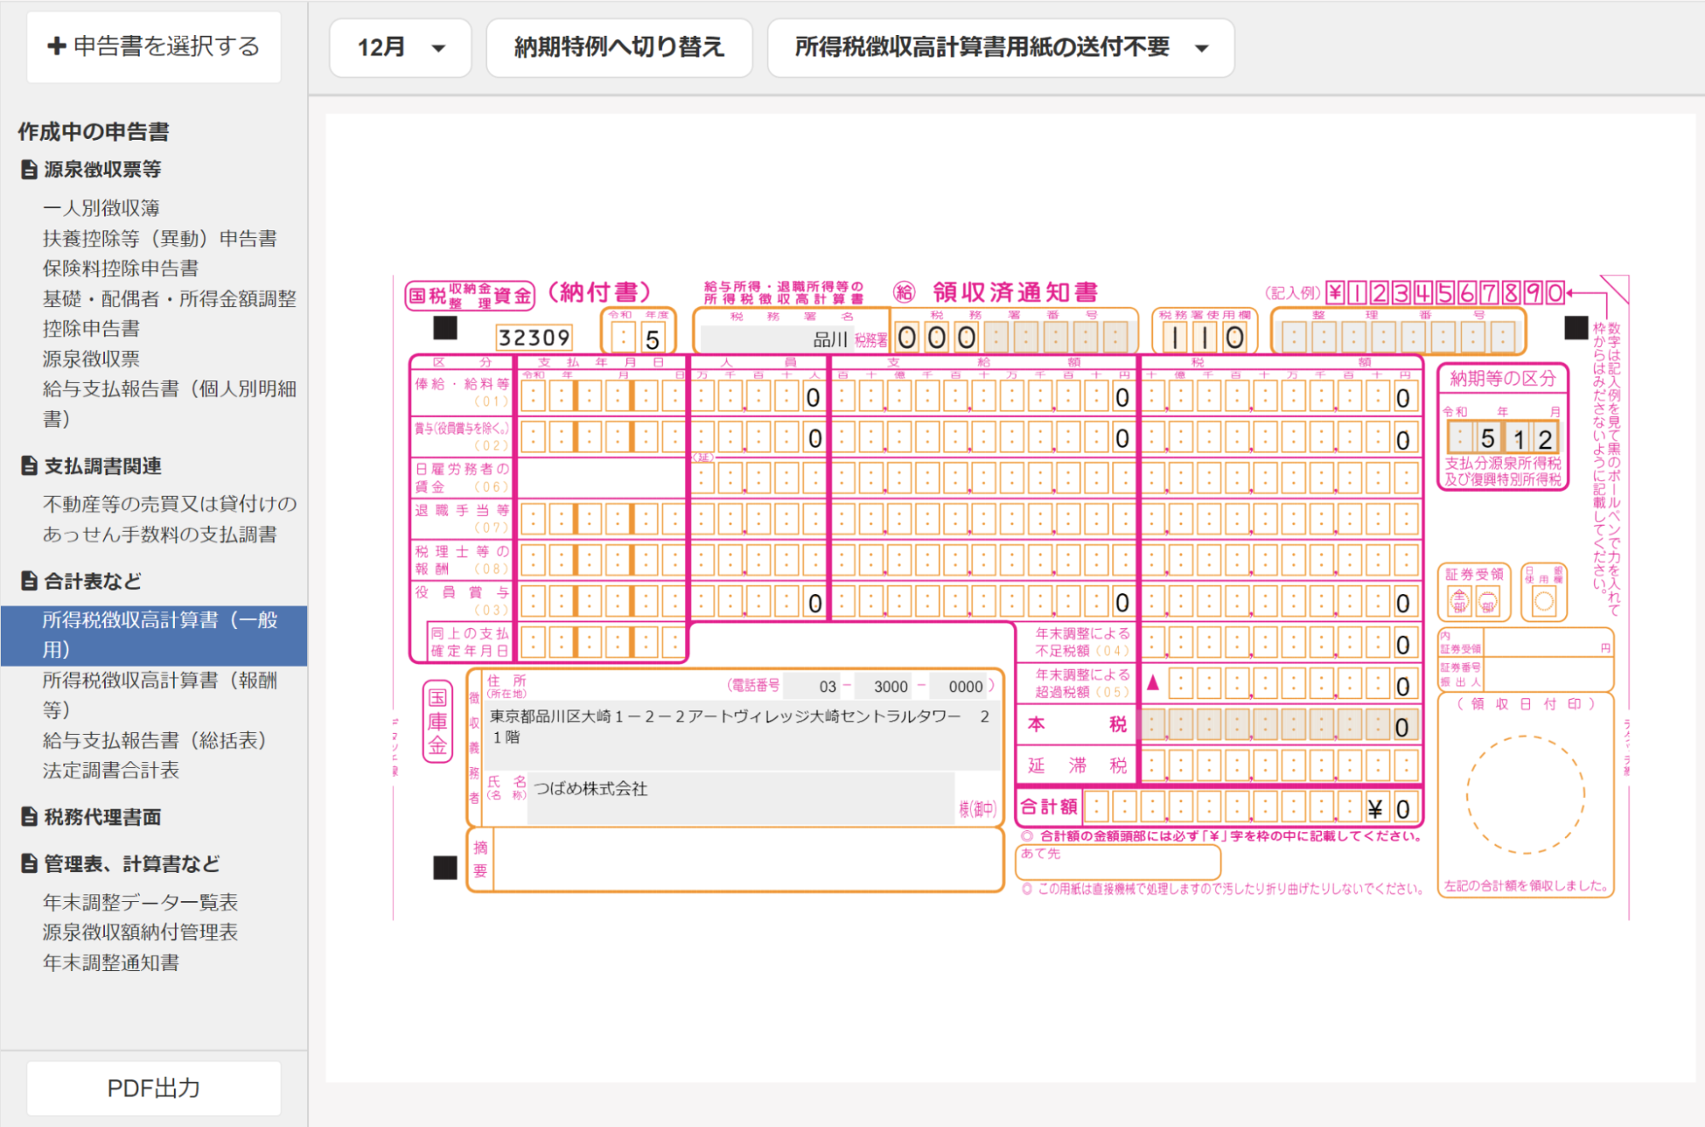Click the 合計額 total field
Screen dimensions: 1705x1127
pyautogui.click(x=1253, y=807)
